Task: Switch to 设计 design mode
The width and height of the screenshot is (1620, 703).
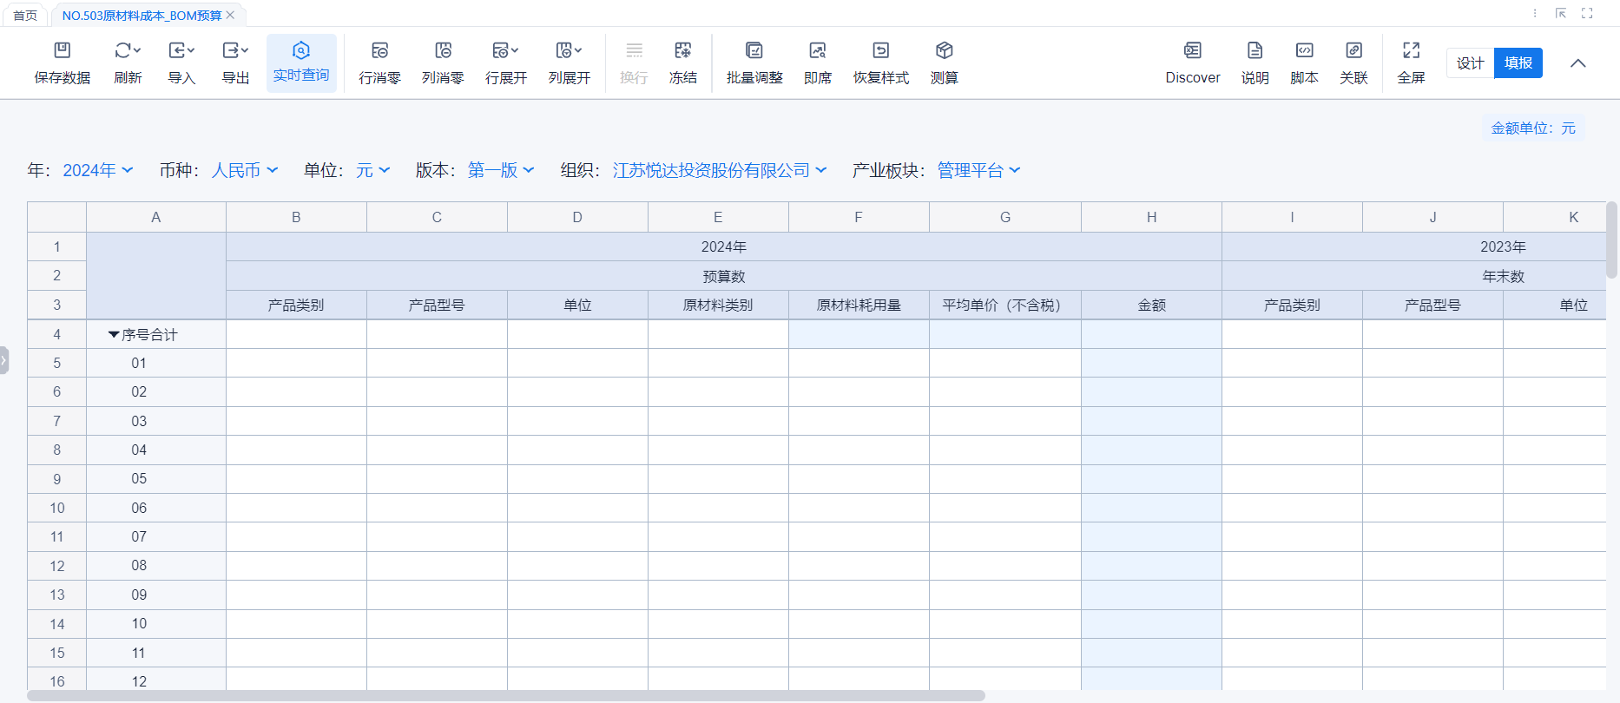Action: click(x=1470, y=63)
